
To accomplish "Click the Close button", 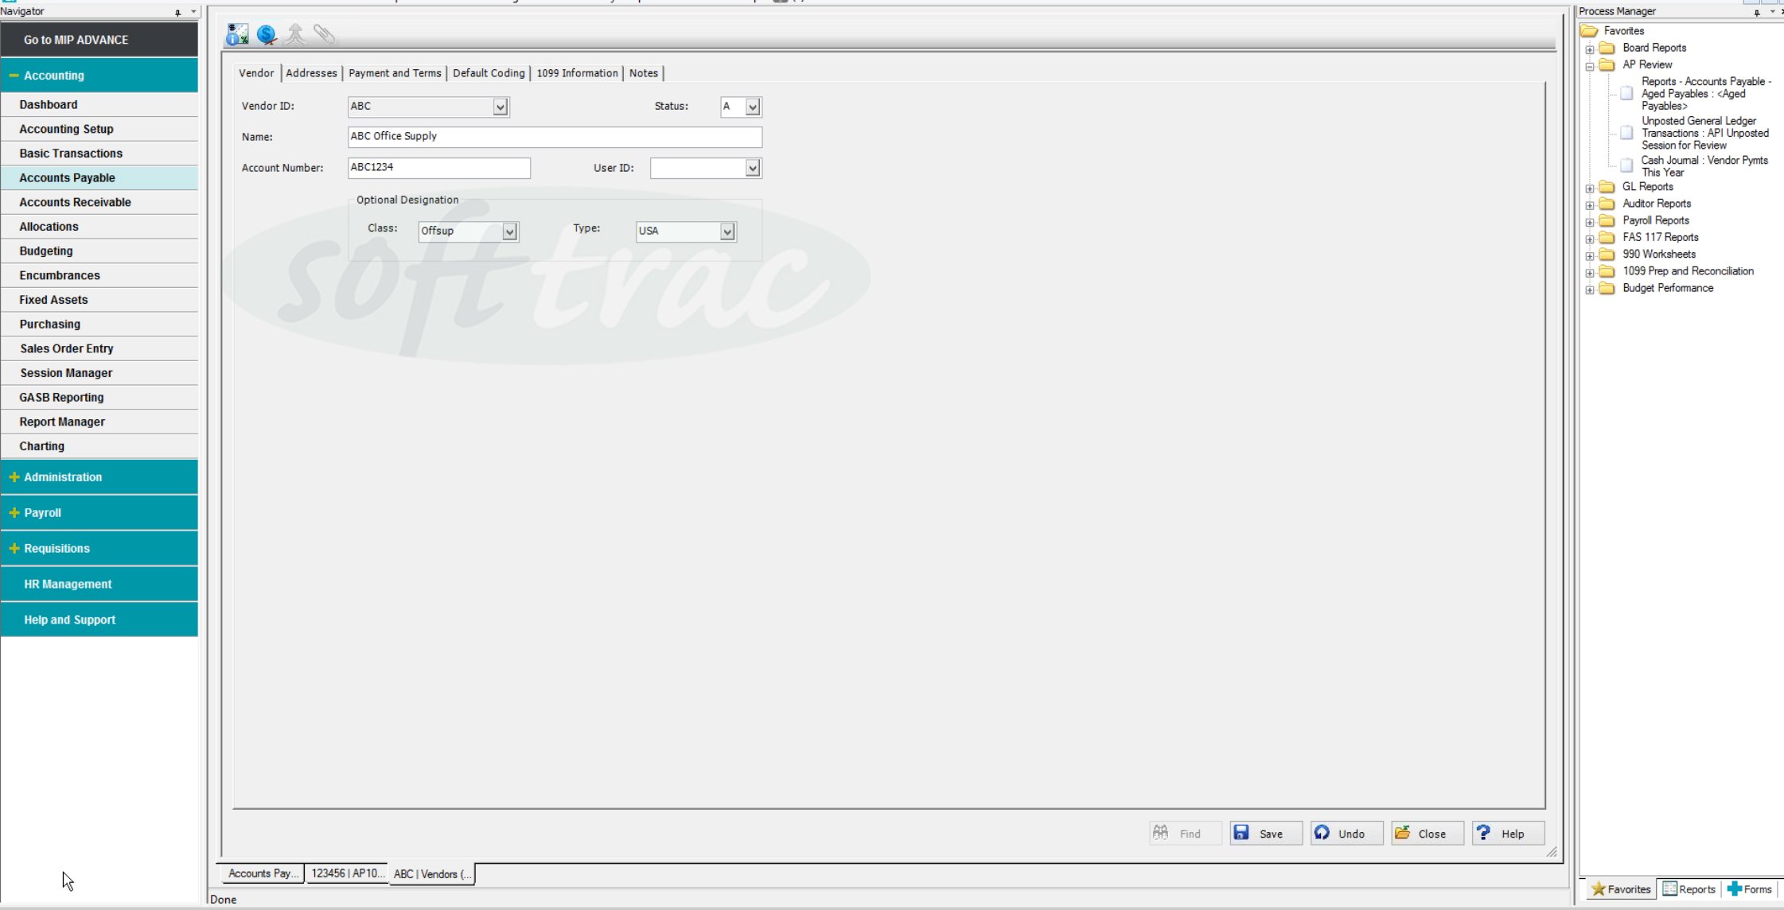I will coord(1428,834).
